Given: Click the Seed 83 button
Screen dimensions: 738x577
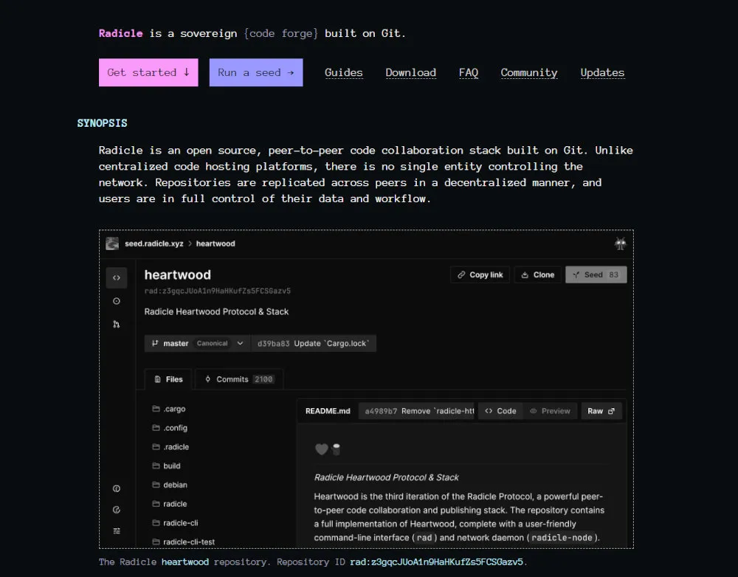Looking at the screenshot, I should click(596, 275).
